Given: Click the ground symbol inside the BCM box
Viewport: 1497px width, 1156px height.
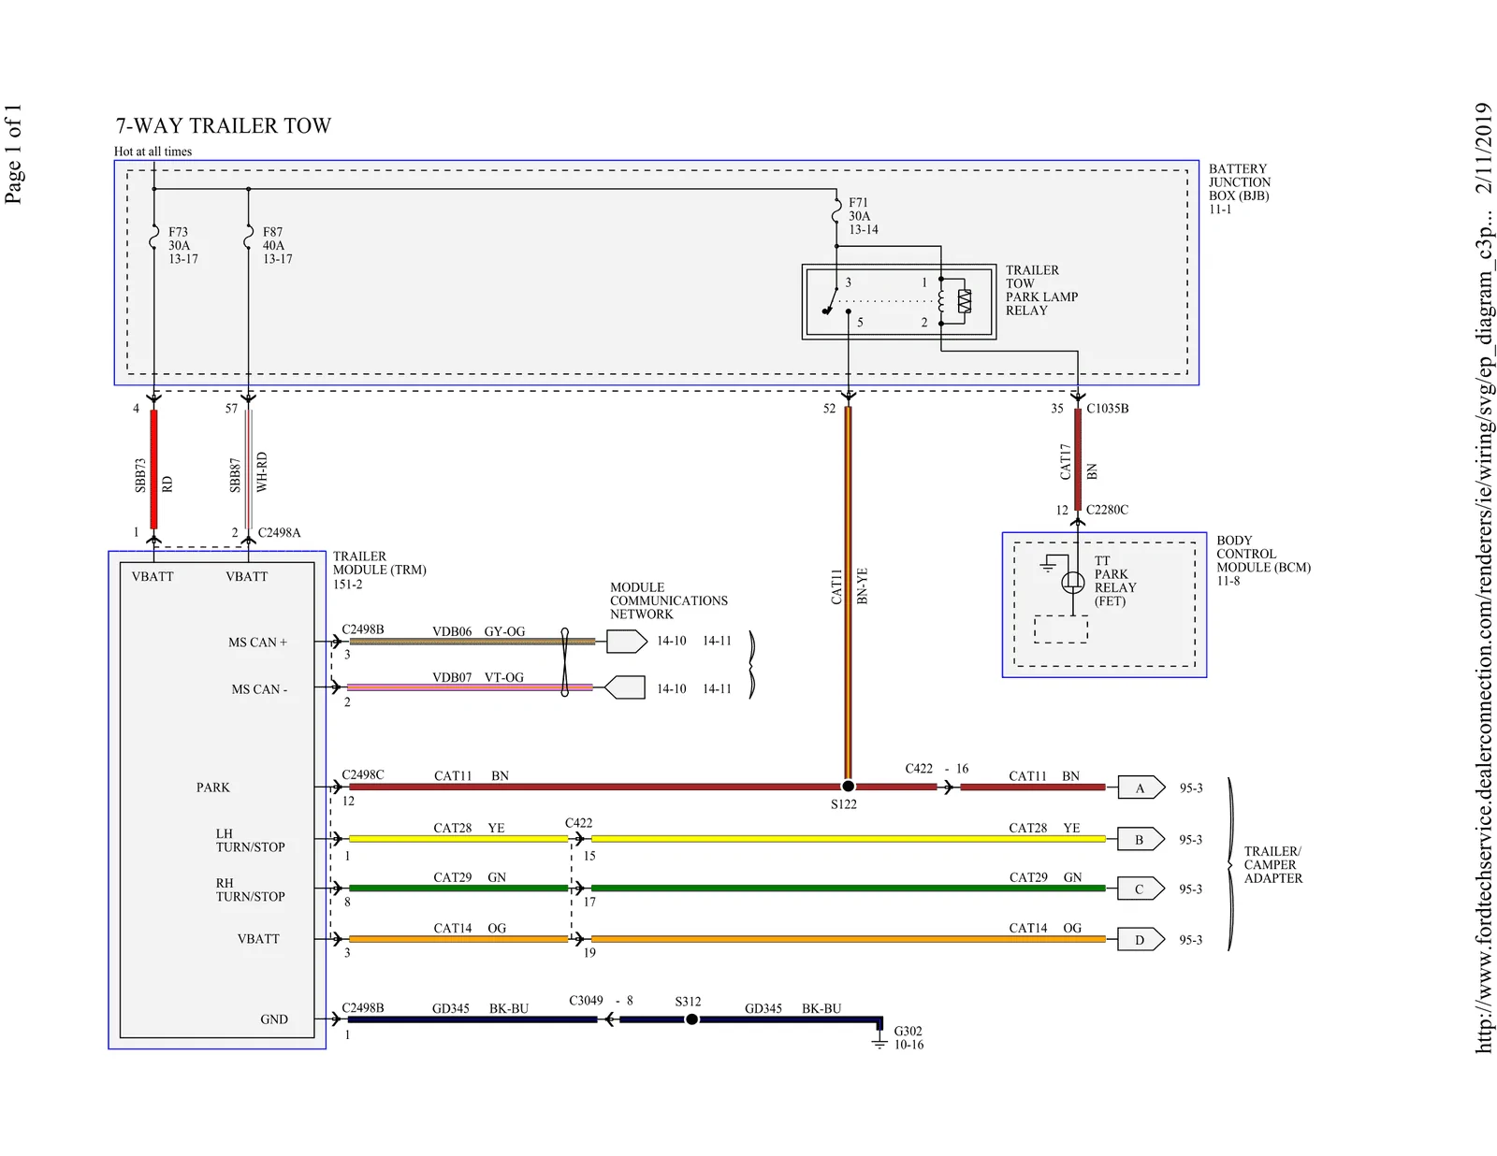Looking at the screenshot, I should 1048,563.
